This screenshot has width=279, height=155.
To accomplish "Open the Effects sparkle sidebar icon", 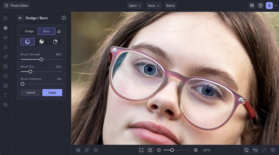I will click(x=6, y=47).
